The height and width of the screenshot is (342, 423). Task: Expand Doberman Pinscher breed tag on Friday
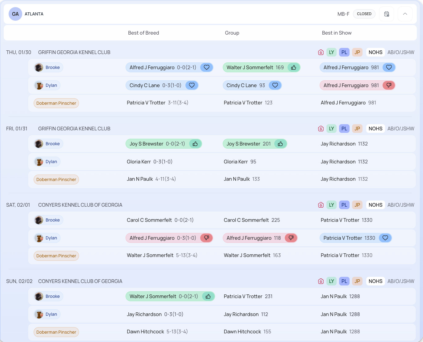tap(56, 179)
